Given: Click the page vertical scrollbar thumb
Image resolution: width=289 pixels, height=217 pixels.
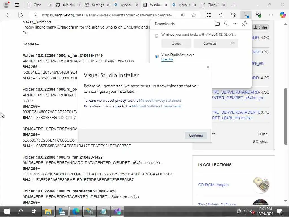Looking at the screenshot, I should pyautogui.click(x=286, y=117).
